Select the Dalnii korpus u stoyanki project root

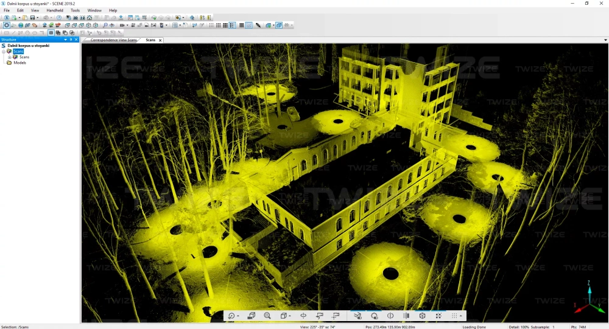coord(28,46)
